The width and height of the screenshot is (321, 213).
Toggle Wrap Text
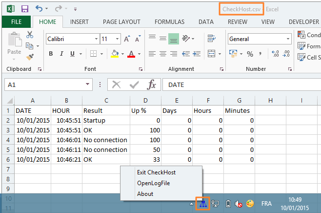211,38
